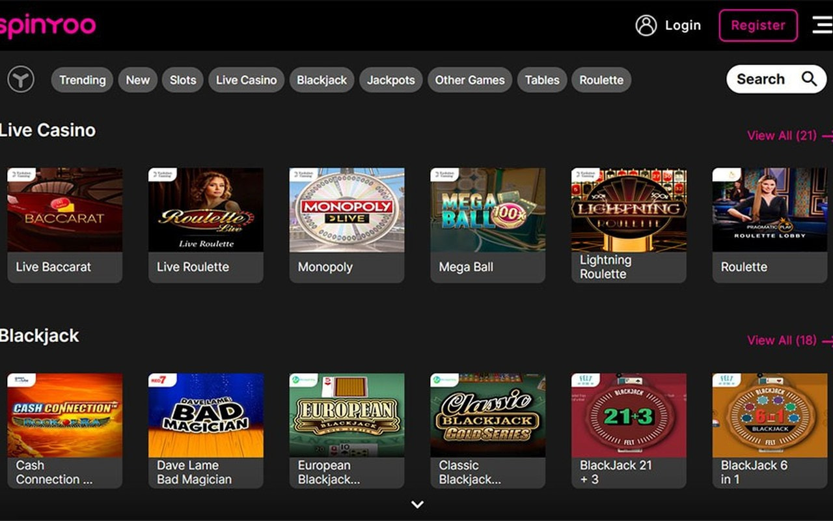Open the Mega Ball game thumbnail
Image resolution: width=833 pixels, height=521 pixels.
coord(488,210)
